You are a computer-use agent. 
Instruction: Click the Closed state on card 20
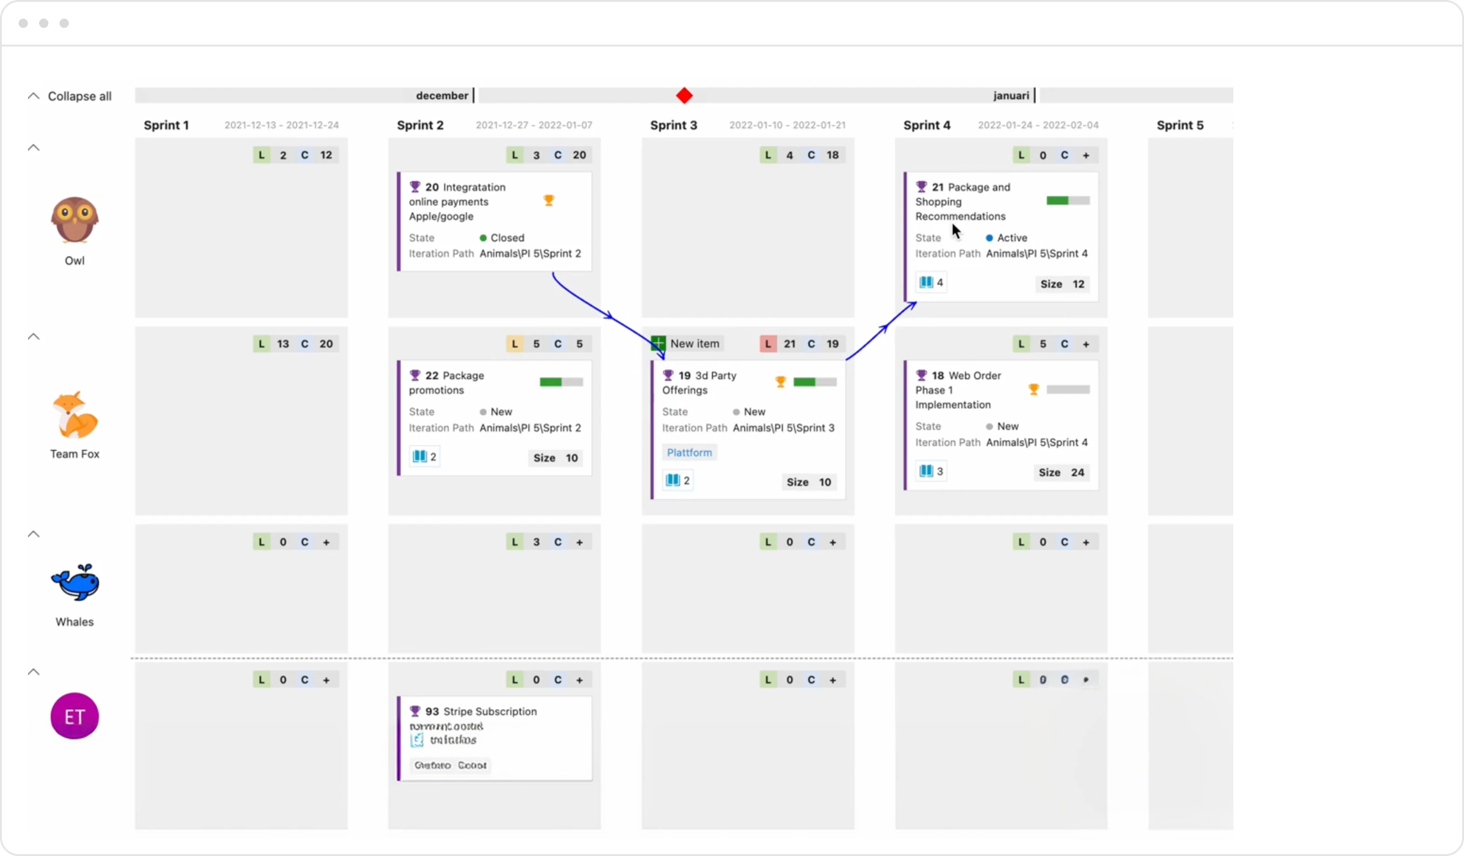502,238
